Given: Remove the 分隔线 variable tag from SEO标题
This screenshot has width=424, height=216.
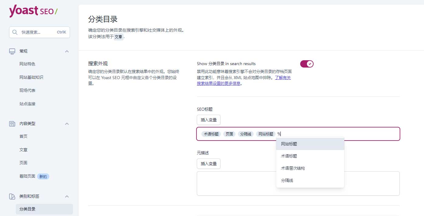Looking at the screenshot, I should coord(245,134).
